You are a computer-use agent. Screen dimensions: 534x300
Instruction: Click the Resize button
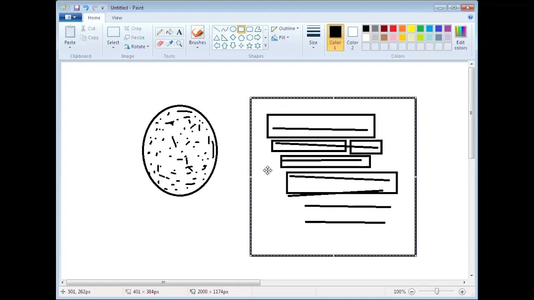pyautogui.click(x=134, y=37)
